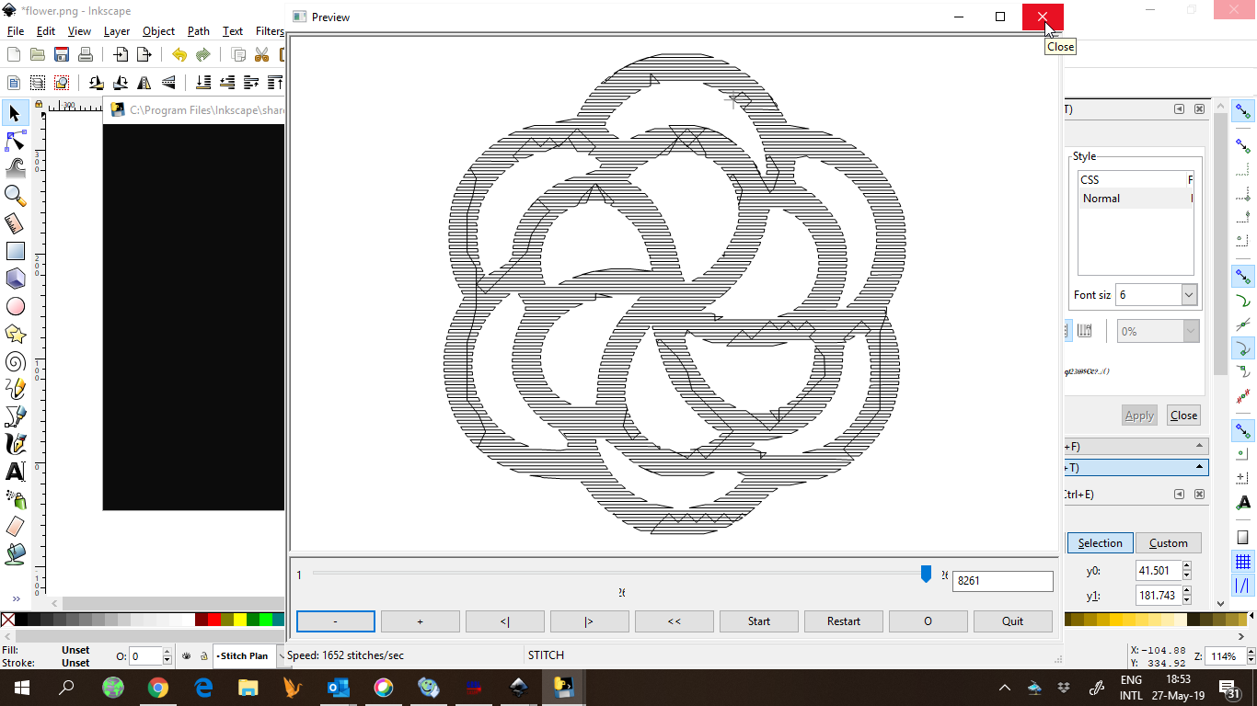Viewport: 1257px width, 706px height.
Task: Open the View menu
Action: pos(79,30)
